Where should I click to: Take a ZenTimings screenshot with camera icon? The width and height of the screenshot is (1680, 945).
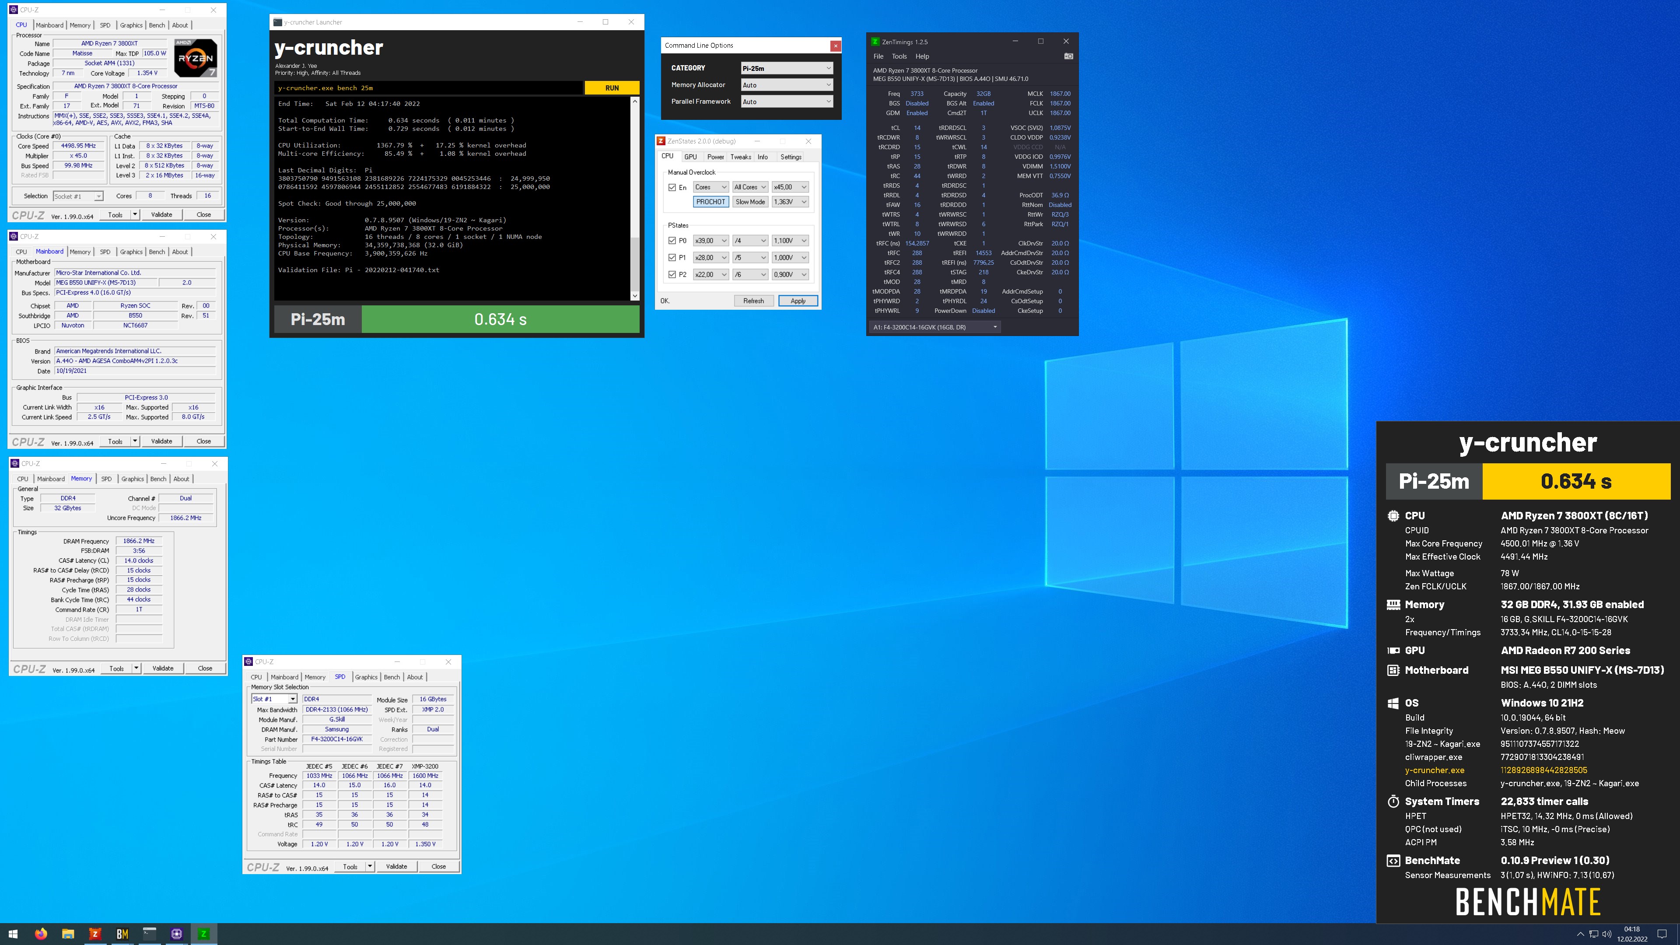[x=1068, y=56]
